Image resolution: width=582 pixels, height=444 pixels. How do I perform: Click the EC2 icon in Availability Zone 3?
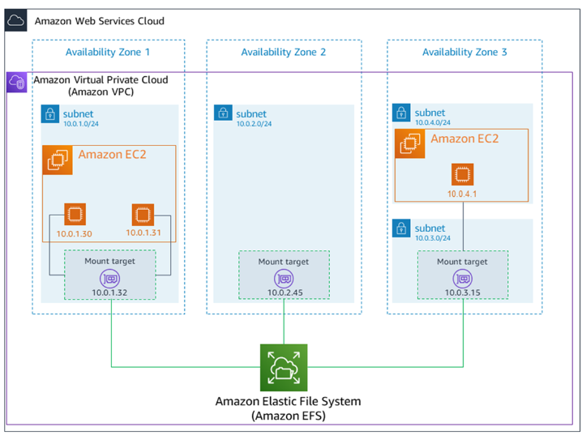pos(409,143)
